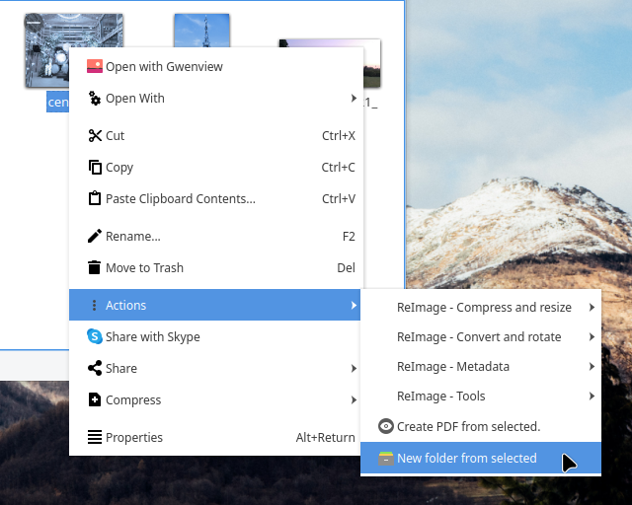This screenshot has height=505, width=632.
Task: Click the folder icon beside New folder
Action: (x=386, y=459)
